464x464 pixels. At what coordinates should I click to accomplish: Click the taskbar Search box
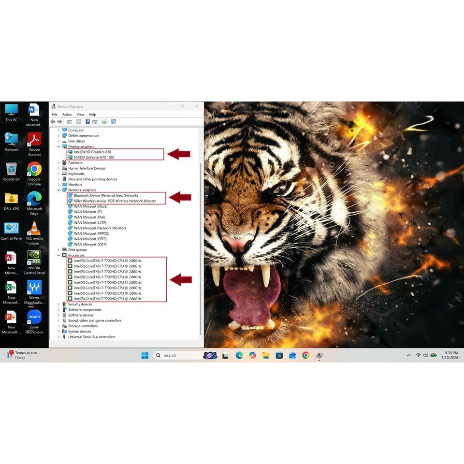pos(179,355)
